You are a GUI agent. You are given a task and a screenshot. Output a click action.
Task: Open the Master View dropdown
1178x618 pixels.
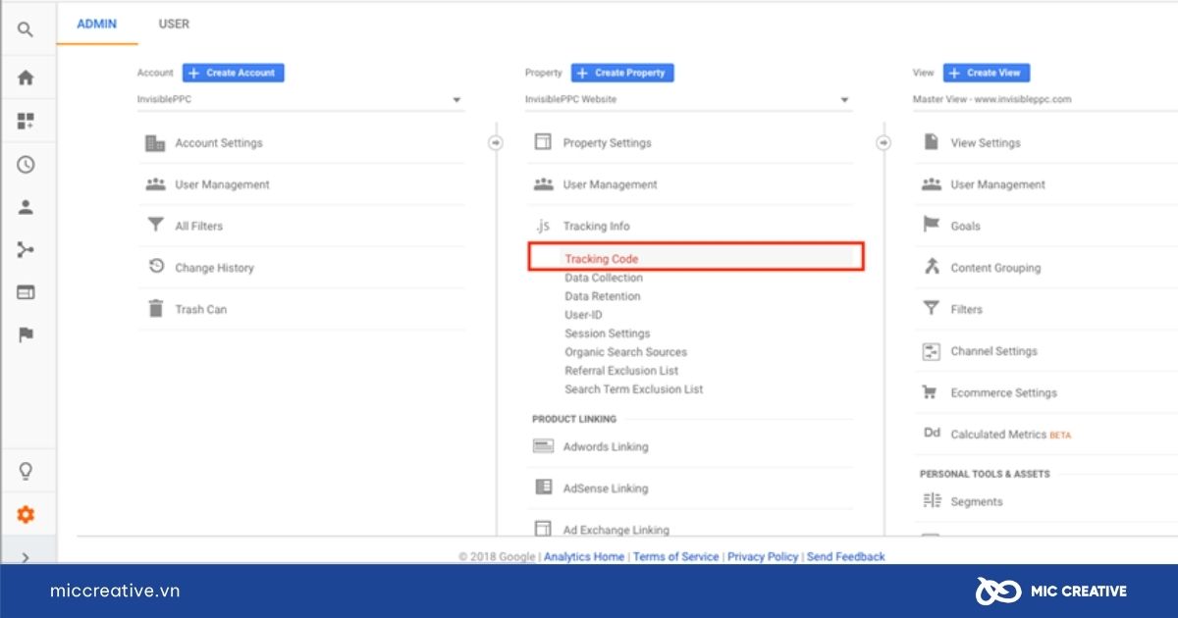(1044, 99)
